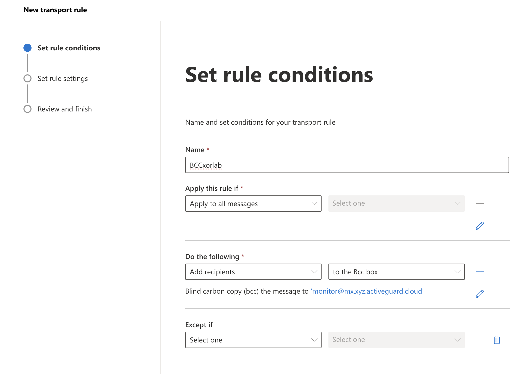
Task: Click the 'Apply this rule if' label
Action: (212, 189)
